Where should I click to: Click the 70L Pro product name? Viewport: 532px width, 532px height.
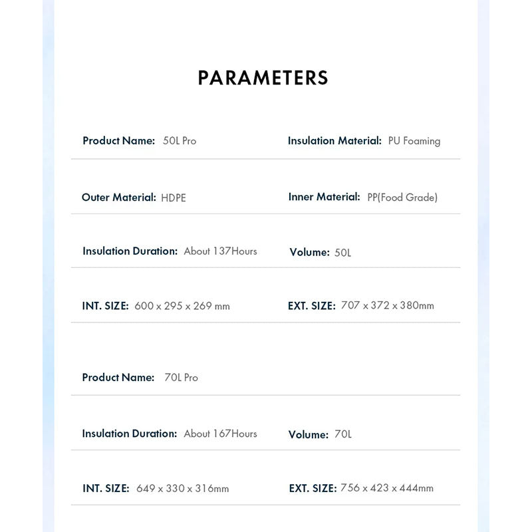coord(181,378)
